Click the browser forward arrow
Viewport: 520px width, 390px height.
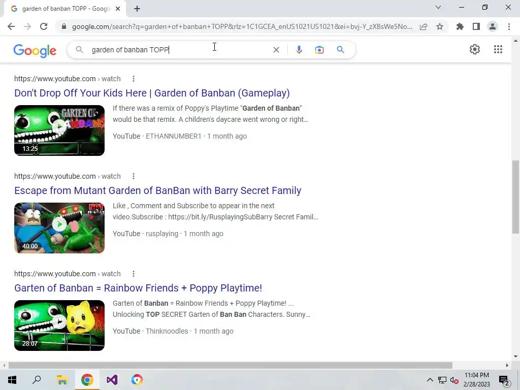27,26
